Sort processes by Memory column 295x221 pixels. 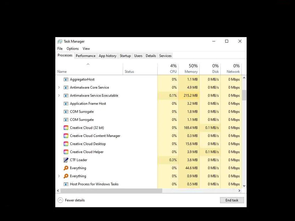click(x=189, y=69)
